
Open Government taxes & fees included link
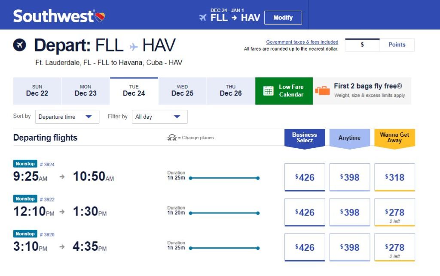pyautogui.click(x=302, y=42)
